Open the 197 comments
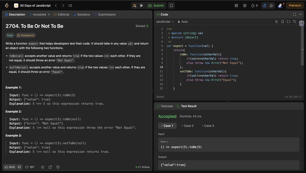This screenshot has width=306, height=173. tap(30, 167)
